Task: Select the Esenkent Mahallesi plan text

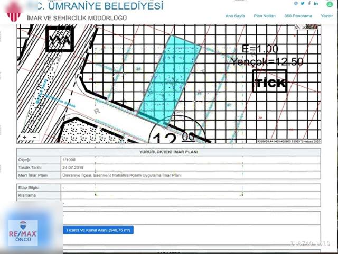Action: [122, 175]
